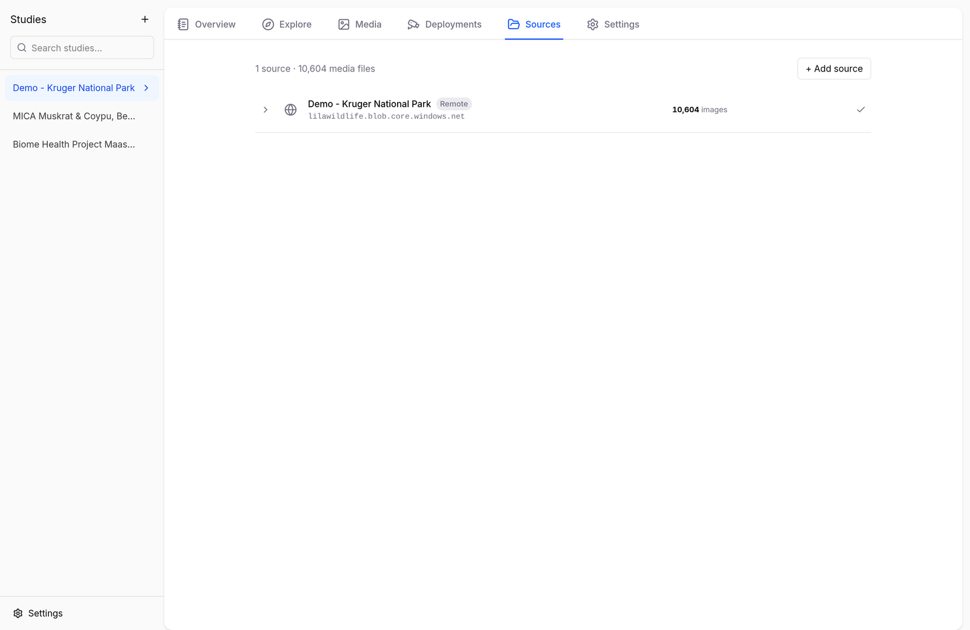Click the Explore compass icon
Screen dimensions: 970x630
[268, 24]
